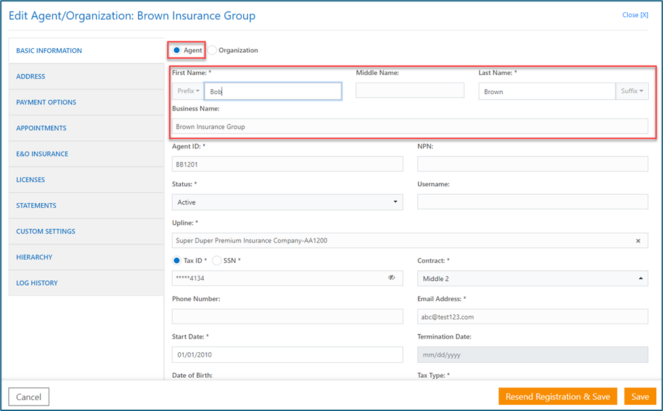
Task: Choose the Tax ID radio option
Action: click(177, 261)
